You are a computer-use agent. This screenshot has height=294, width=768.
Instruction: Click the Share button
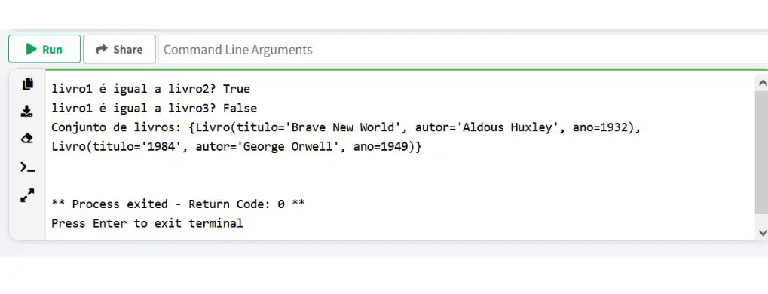tap(120, 49)
